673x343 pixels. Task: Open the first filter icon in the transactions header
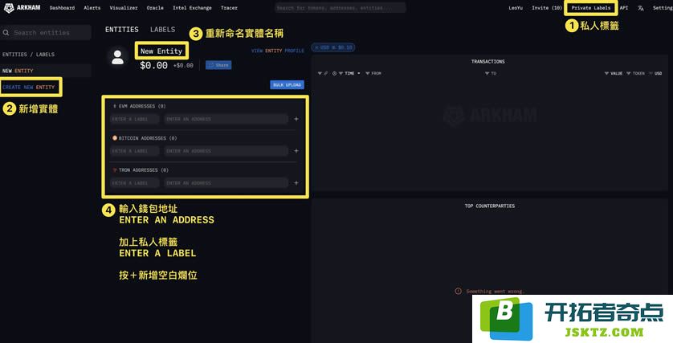coord(320,73)
